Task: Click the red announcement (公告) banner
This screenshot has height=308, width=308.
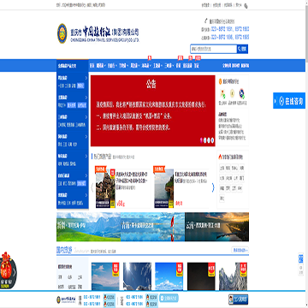Action: pyautogui.click(x=153, y=110)
